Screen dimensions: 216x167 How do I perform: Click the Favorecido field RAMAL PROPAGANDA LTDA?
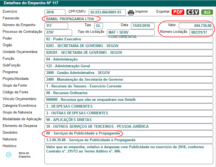(129, 19)
